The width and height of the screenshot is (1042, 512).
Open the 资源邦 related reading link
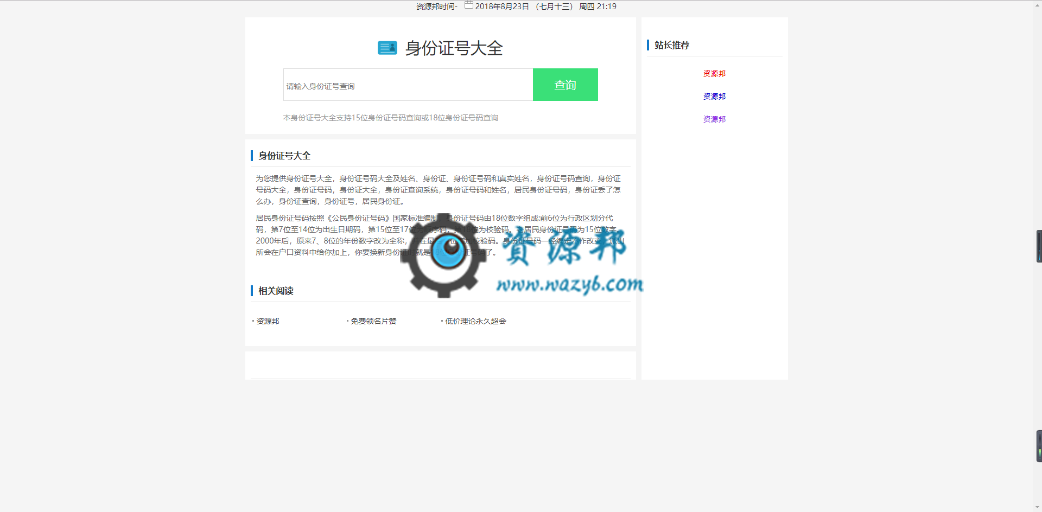268,321
